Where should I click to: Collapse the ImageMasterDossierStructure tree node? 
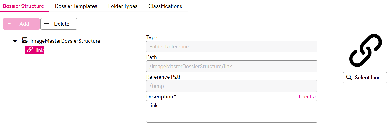pos(15,41)
